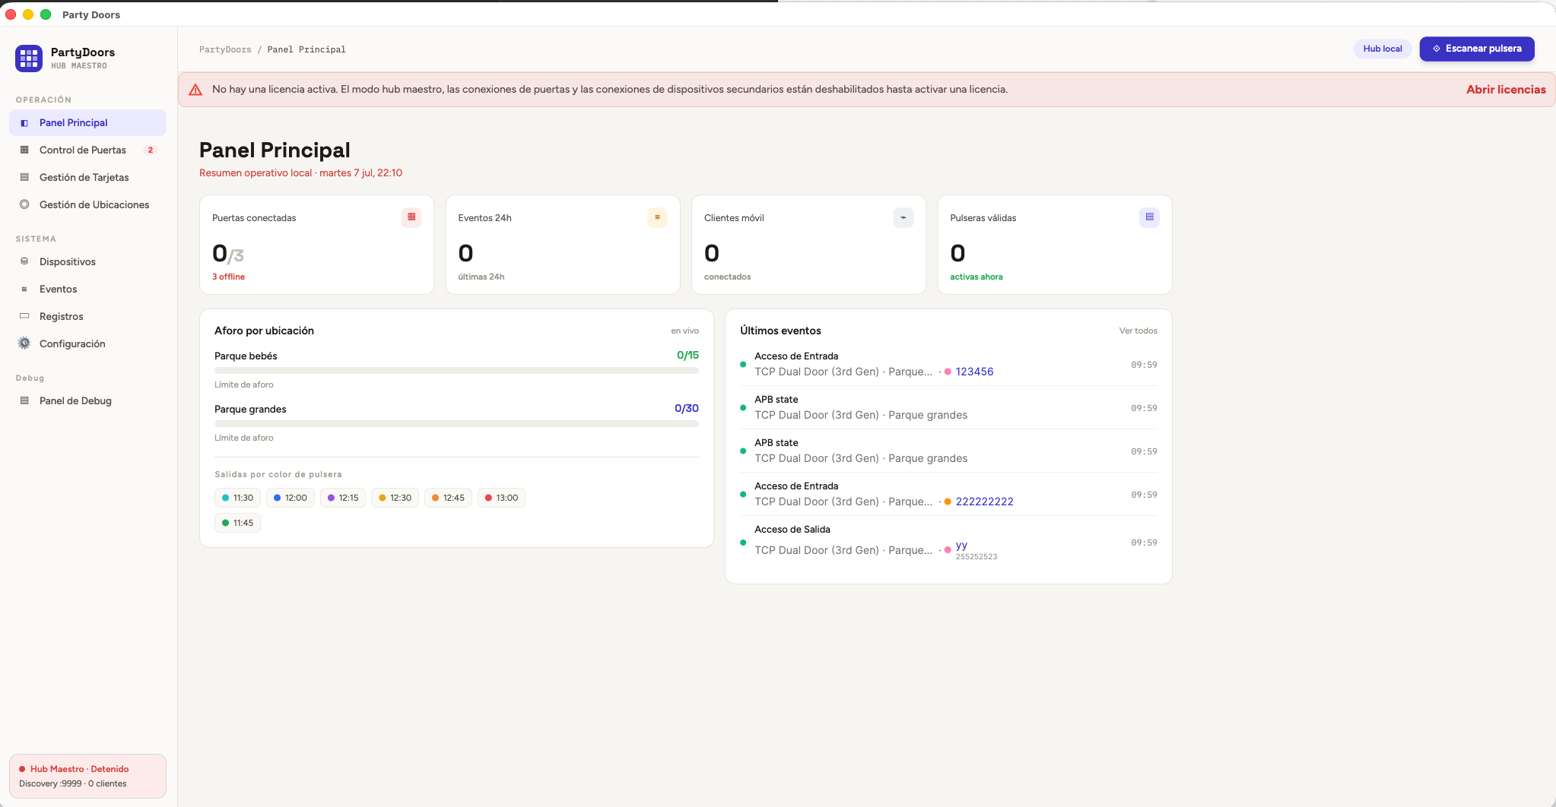The image size is (1556, 807).
Task: Select the green 11:45 wristband chip
Action: (237, 523)
